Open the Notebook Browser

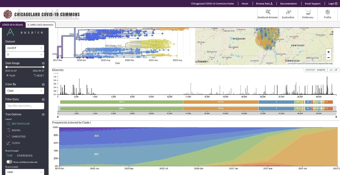(268, 14)
